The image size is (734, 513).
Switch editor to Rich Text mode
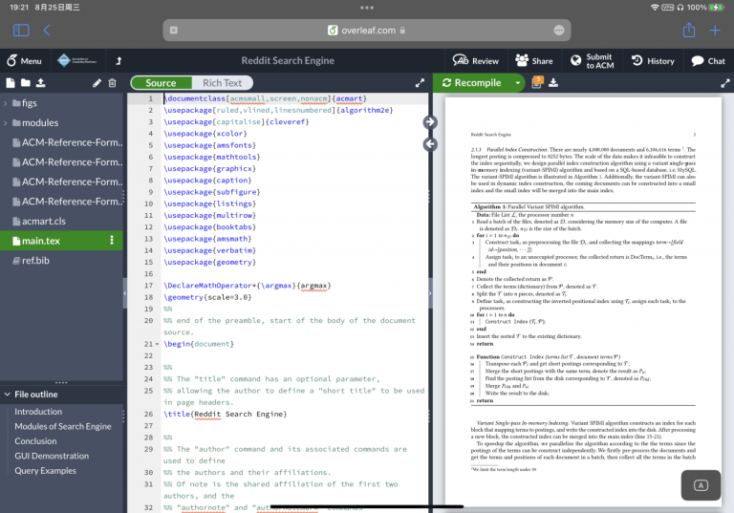(222, 83)
